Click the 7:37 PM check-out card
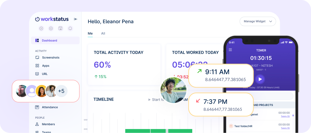This screenshot has width=311, height=133. [221, 104]
